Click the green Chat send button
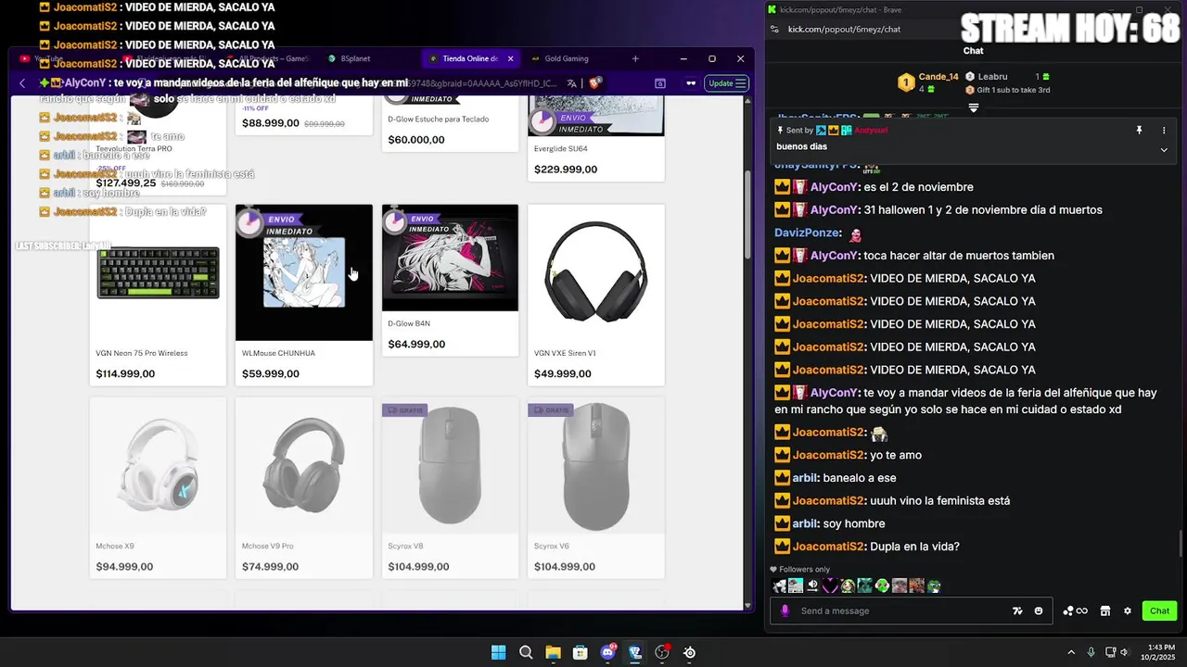The image size is (1187, 667). (x=1159, y=610)
